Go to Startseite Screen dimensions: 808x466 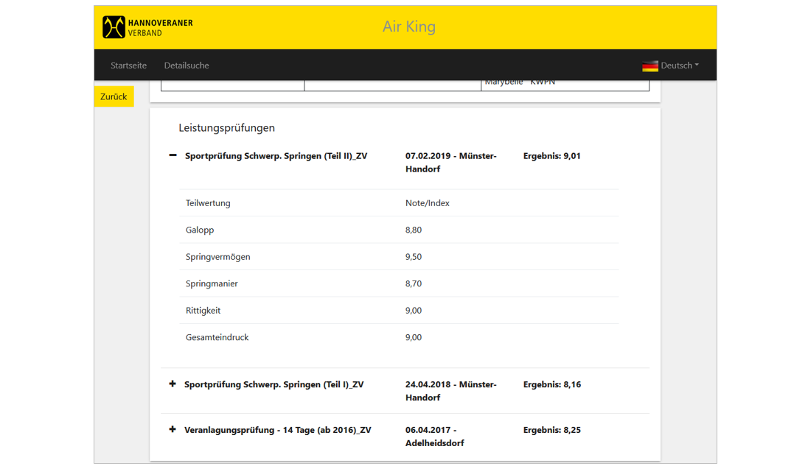(x=128, y=66)
